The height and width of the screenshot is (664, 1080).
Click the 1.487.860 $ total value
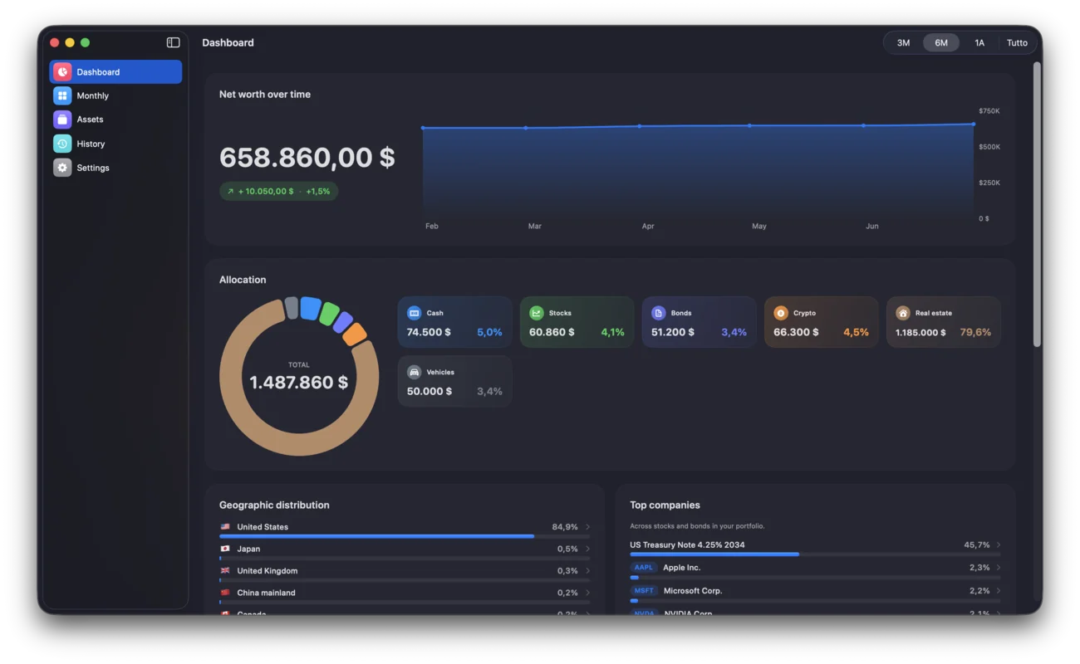point(299,383)
